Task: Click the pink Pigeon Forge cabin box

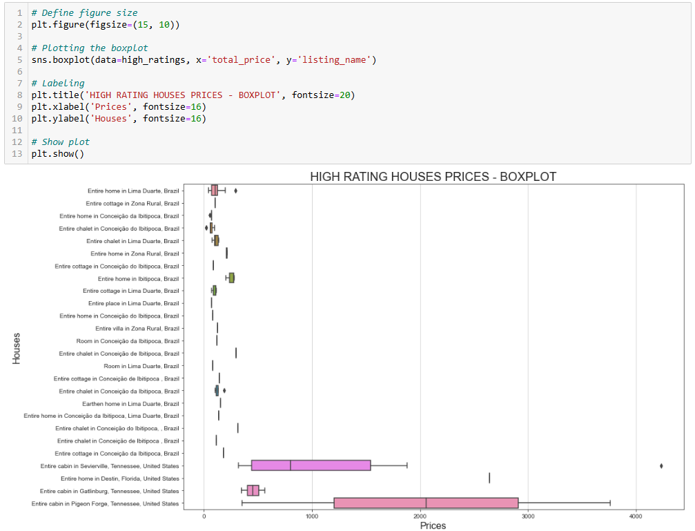Action: point(426,503)
